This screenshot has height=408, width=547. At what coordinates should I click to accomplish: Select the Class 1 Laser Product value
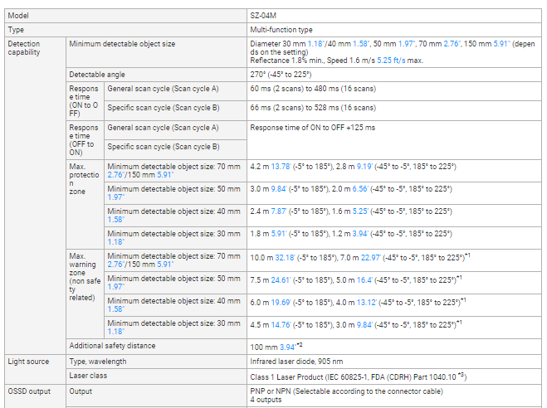pyautogui.click(x=359, y=377)
